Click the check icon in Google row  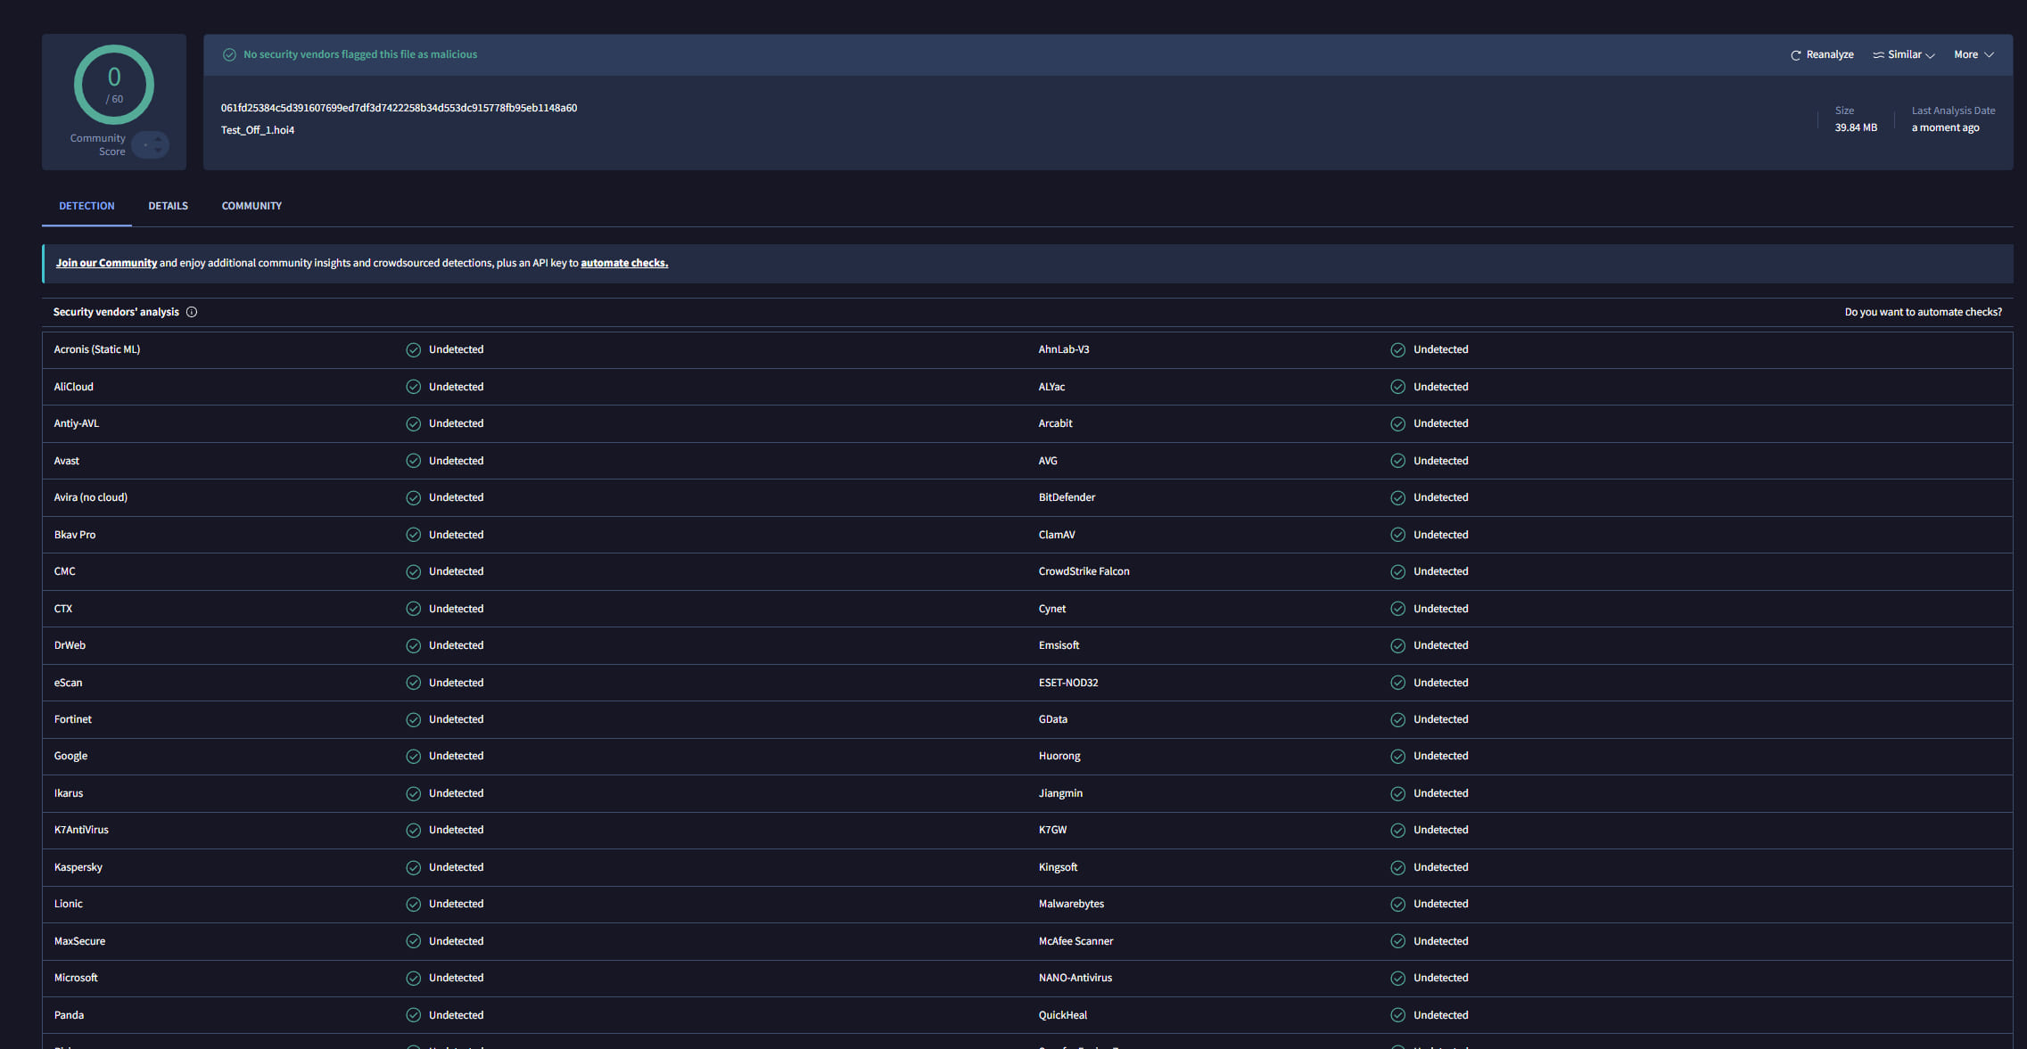point(413,756)
